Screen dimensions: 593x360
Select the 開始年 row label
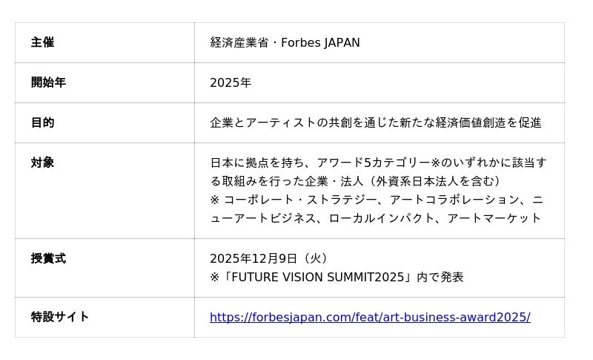click(48, 83)
